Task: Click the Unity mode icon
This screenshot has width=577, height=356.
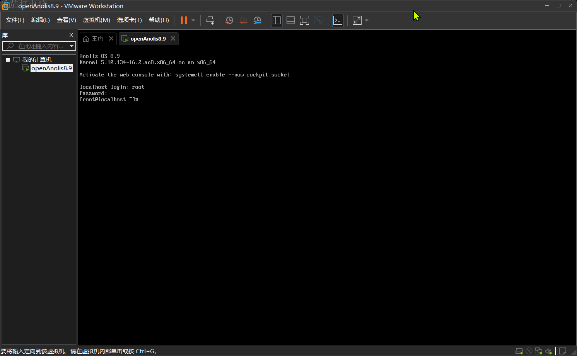Action: [x=318, y=20]
